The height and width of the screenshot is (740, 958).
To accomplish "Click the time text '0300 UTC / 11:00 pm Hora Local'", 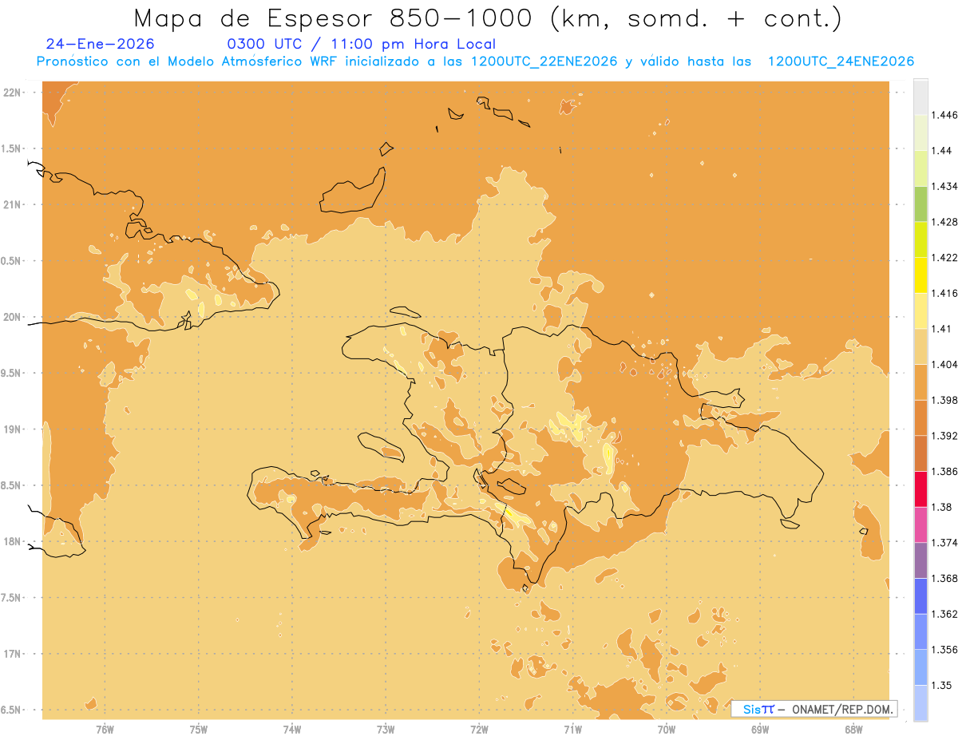I will pyautogui.click(x=362, y=45).
